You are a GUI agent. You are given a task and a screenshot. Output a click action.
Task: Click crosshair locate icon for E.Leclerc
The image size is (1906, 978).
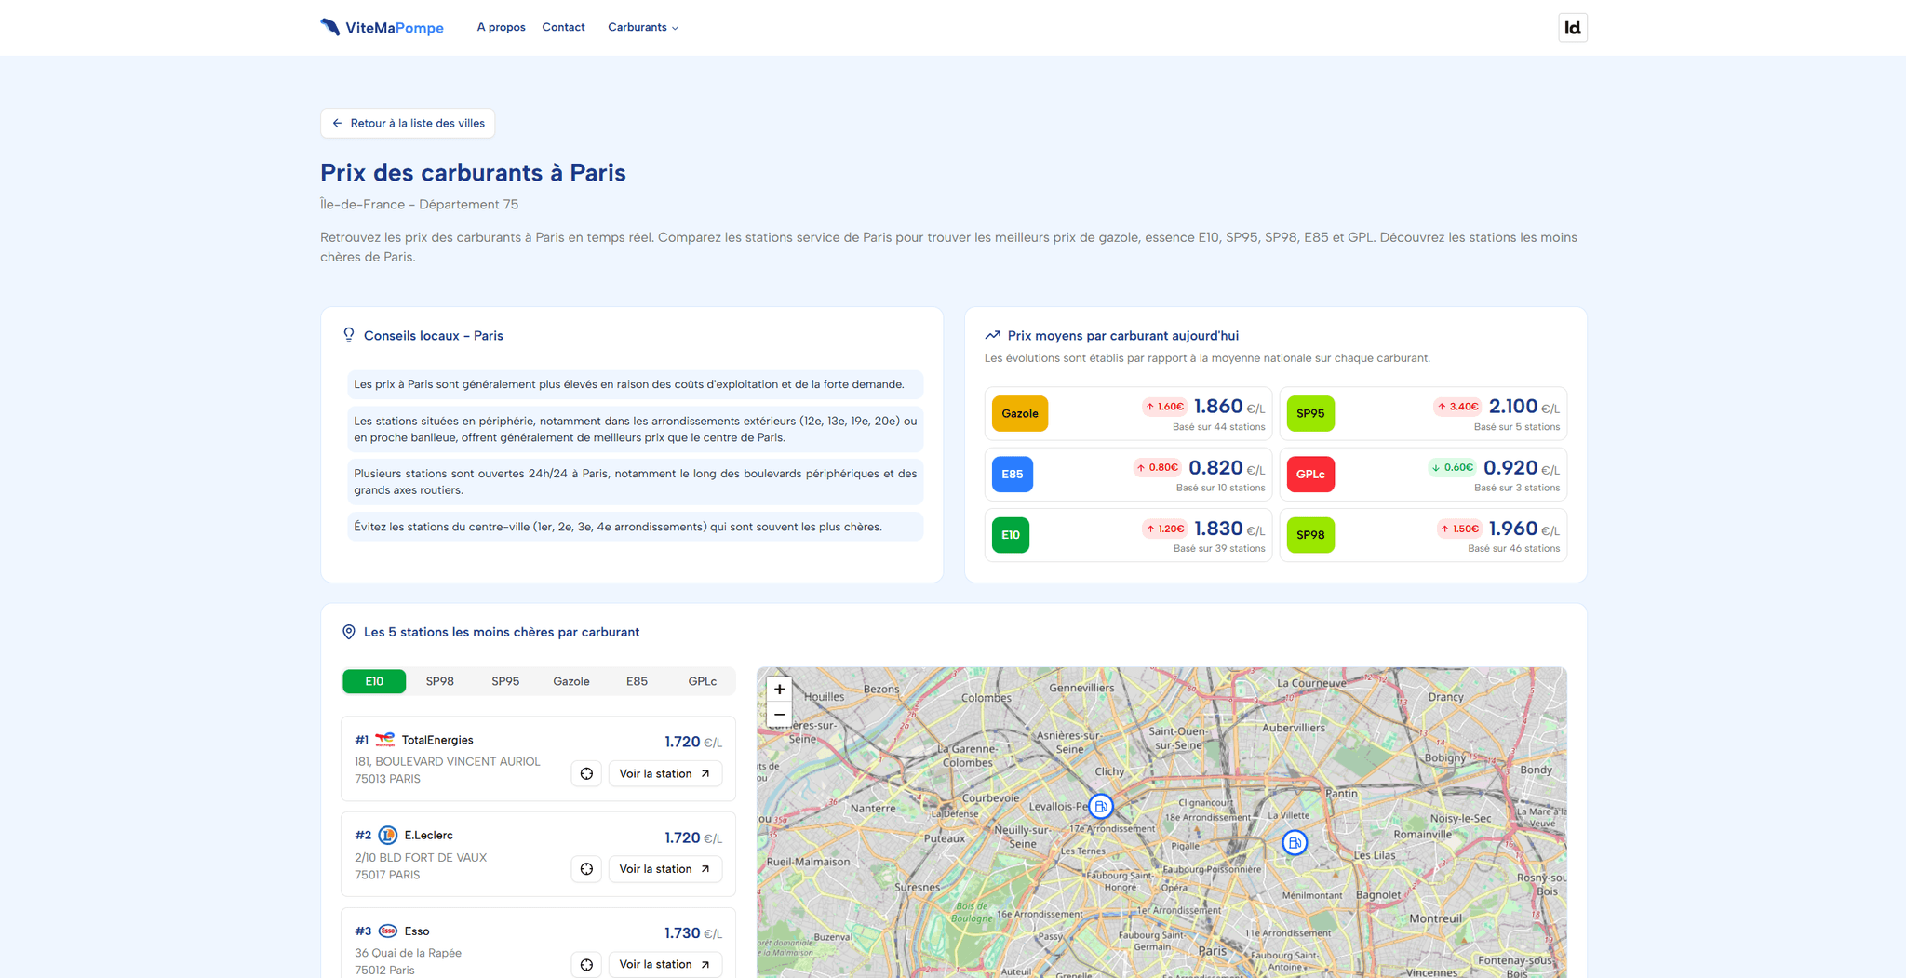pyautogui.click(x=586, y=869)
